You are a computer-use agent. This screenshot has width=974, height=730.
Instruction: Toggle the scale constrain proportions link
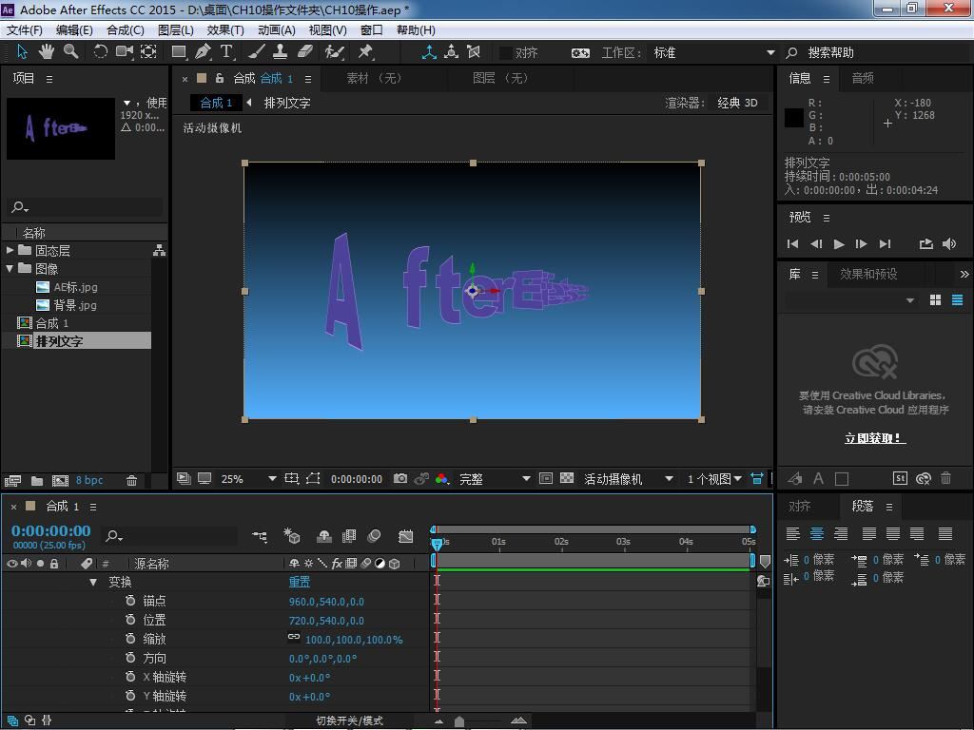[x=294, y=638]
